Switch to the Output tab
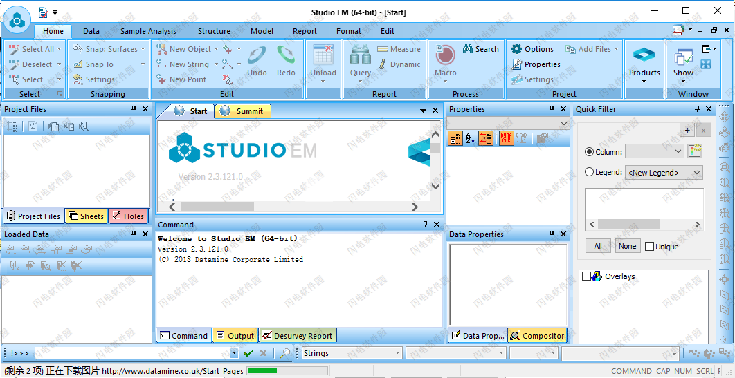Image resolution: width=735 pixels, height=378 pixels. coord(235,335)
